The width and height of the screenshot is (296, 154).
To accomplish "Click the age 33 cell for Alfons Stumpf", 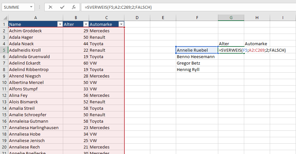I will [x=76, y=89].
